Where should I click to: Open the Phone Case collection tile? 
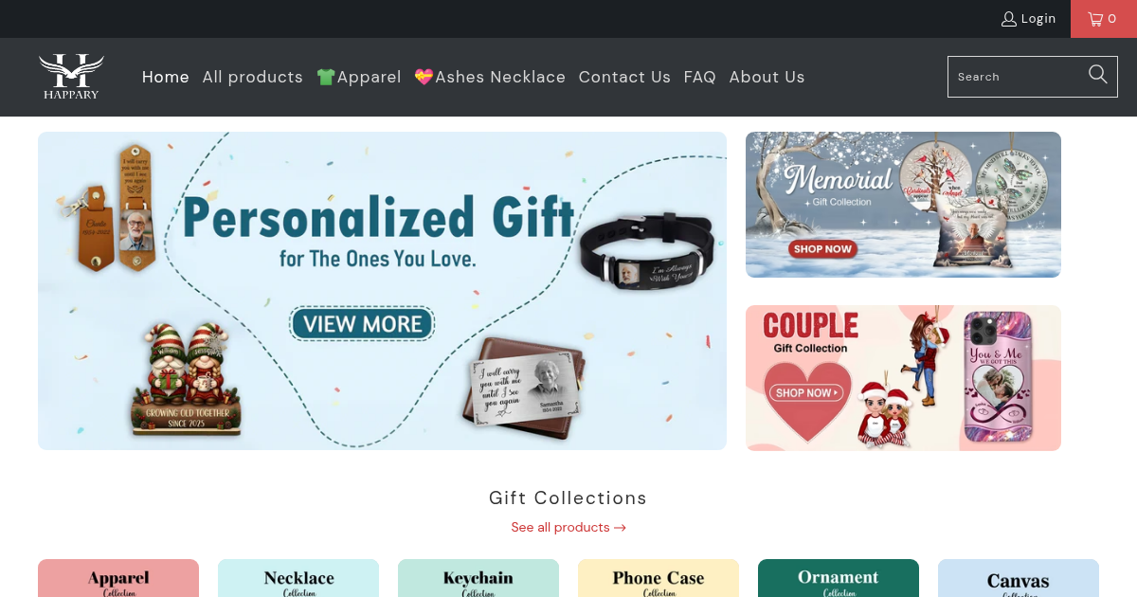click(659, 578)
